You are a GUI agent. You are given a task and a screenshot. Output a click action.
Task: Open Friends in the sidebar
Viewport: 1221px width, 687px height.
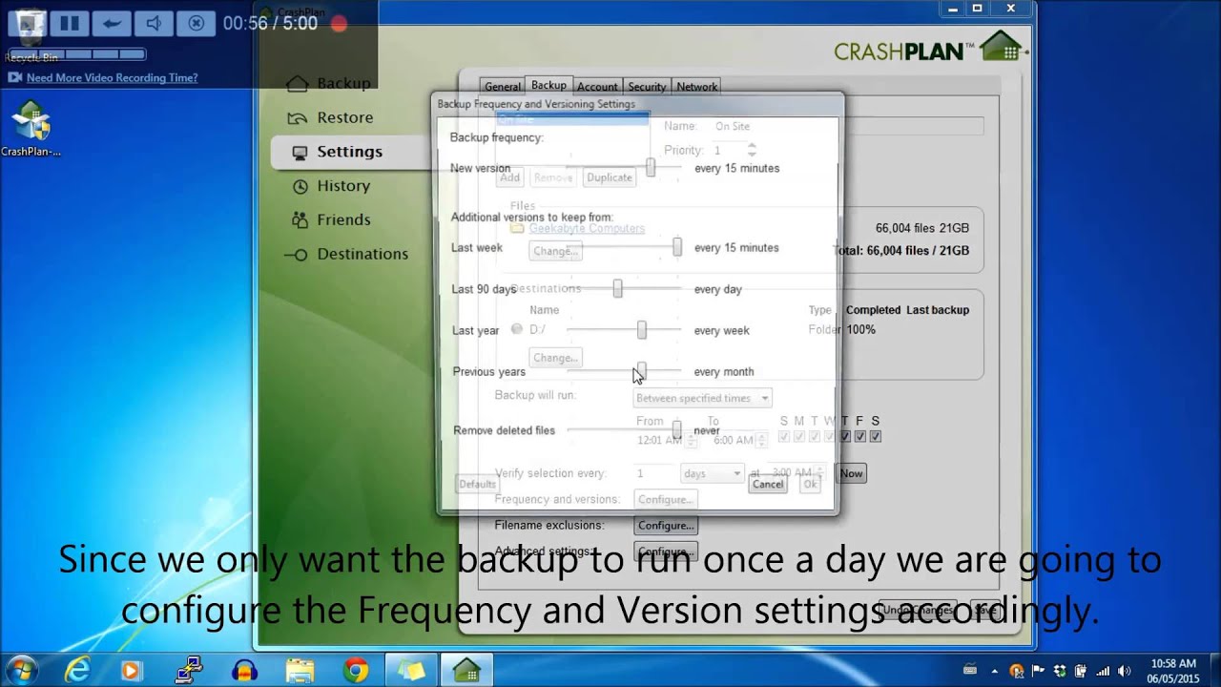pos(331,219)
